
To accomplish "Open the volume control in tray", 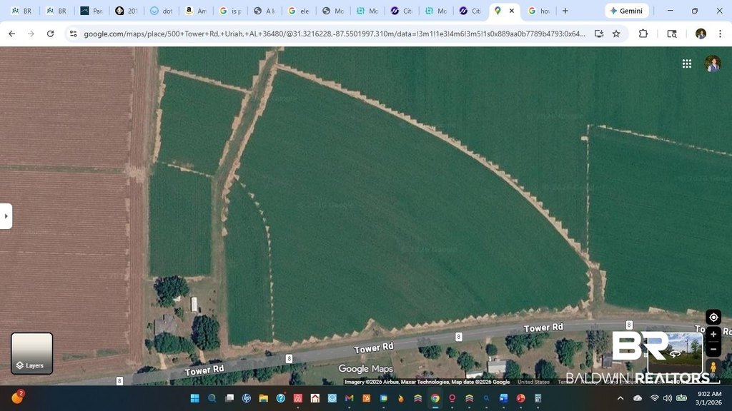I will tap(668, 398).
